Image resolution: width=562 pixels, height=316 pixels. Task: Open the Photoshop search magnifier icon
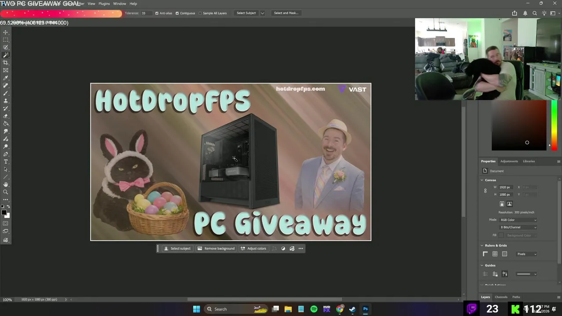pos(535,13)
